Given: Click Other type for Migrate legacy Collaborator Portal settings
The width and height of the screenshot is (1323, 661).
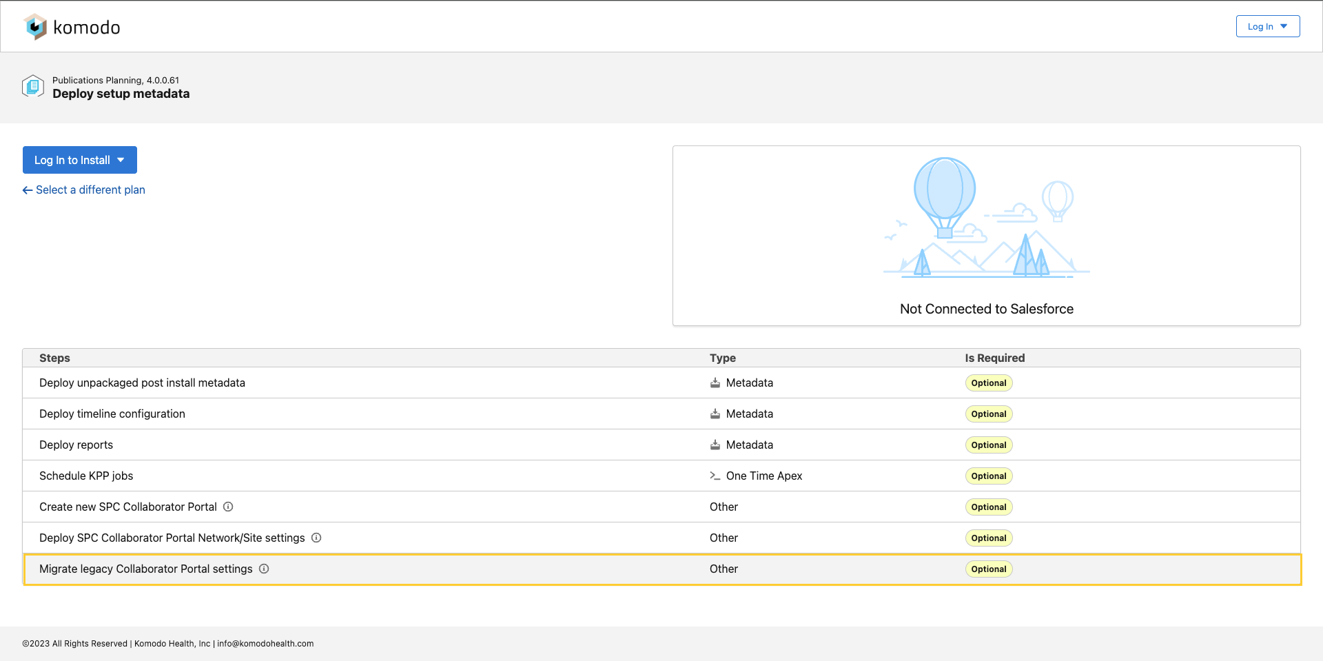Looking at the screenshot, I should (724, 569).
